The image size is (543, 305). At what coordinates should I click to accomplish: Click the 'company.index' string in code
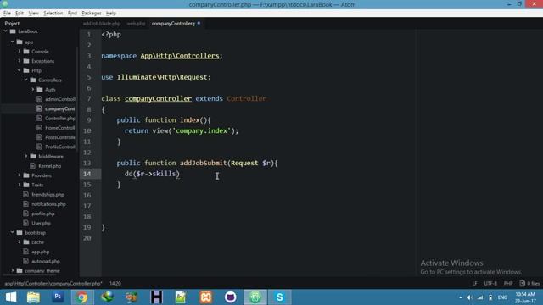(201, 130)
